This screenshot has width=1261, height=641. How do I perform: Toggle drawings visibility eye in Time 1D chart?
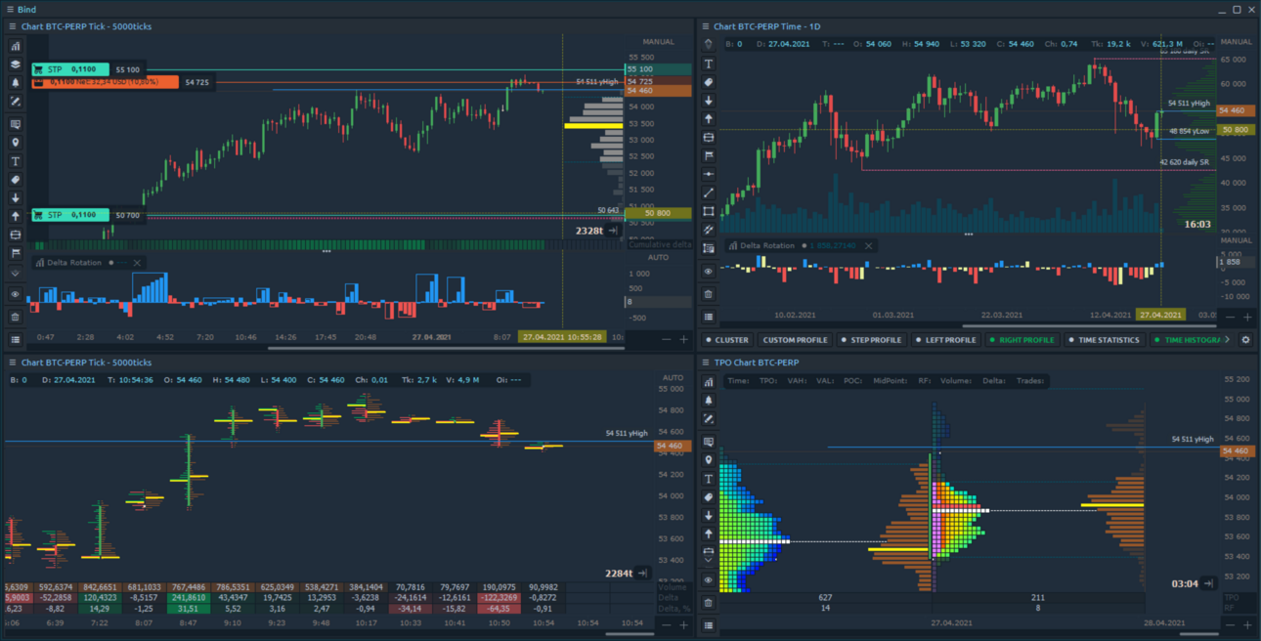click(709, 272)
